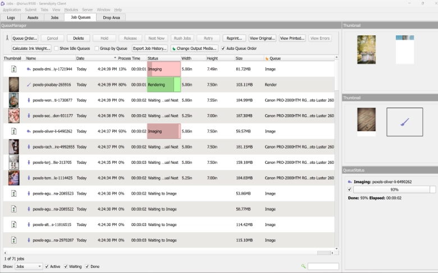The image size is (438, 273).
Task: Click the 93% imaging progress bar
Action: pyautogui.click(x=391, y=189)
